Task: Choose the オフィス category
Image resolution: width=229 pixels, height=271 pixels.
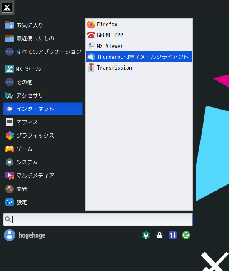Action: (x=43, y=122)
